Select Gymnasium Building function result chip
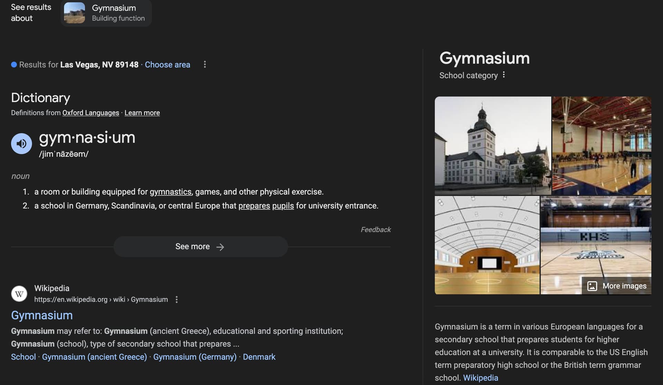663x385 pixels. pyautogui.click(x=106, y=13)
